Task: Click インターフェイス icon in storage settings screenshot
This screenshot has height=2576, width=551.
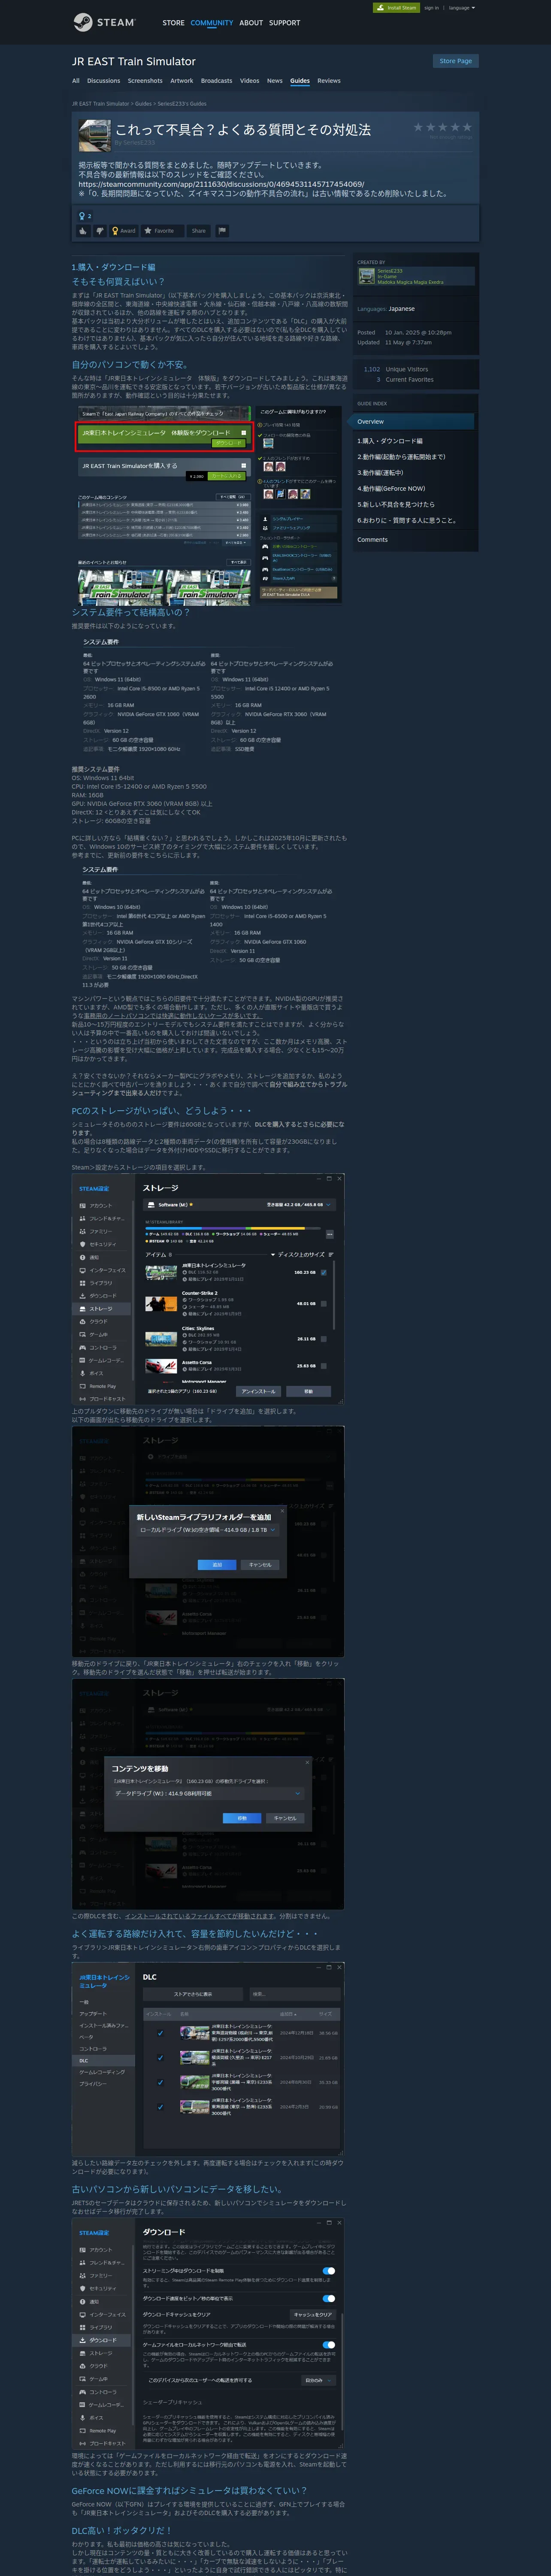Action: (x=82, y=1270)
